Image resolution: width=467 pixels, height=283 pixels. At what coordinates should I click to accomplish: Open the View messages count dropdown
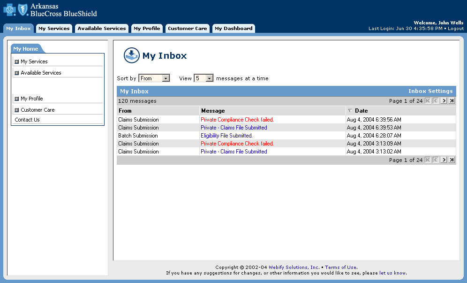[210, 78]
